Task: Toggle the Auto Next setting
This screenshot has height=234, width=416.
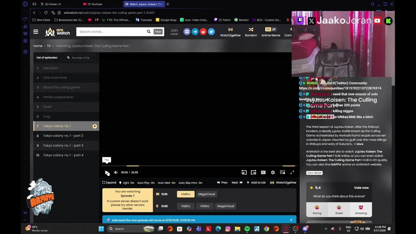Action: click(x=167, y=183)
